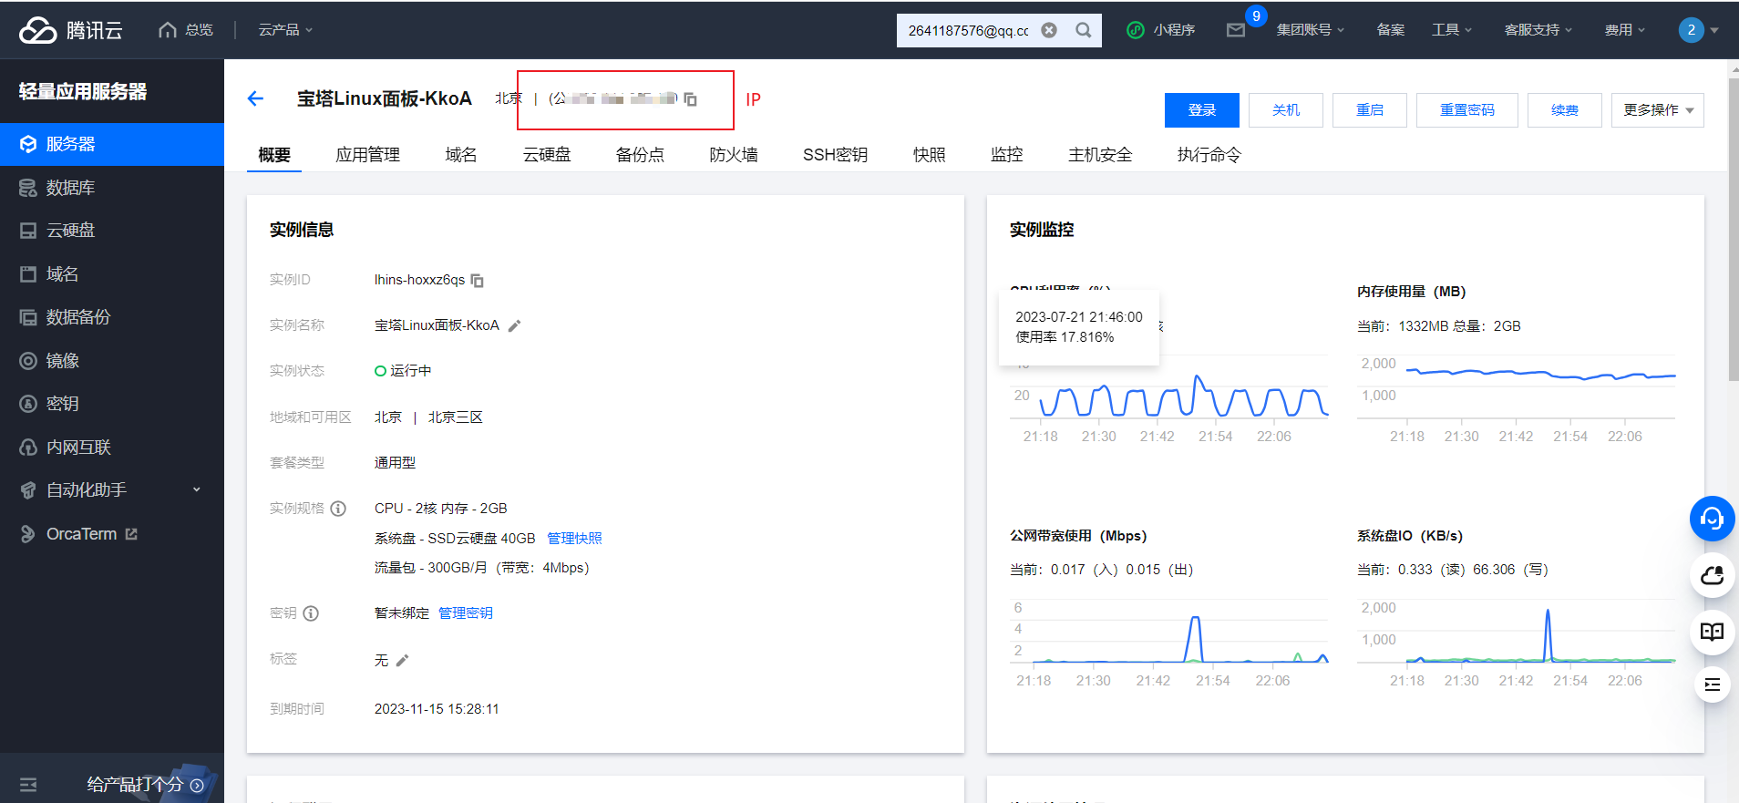Screen dimensions: 1739x803
Task: Copy the instance ID lhins-hoxxz6qs
Action: point(477,281)
